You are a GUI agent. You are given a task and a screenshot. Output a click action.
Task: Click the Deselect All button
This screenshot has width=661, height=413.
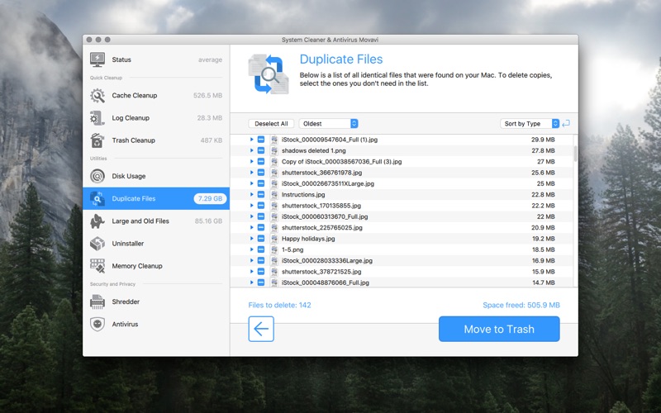pos(271,124)
